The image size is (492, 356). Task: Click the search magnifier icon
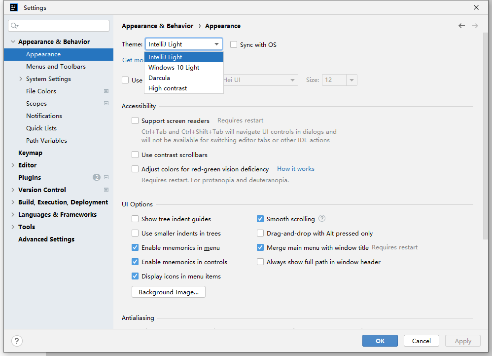coord(14,26)
